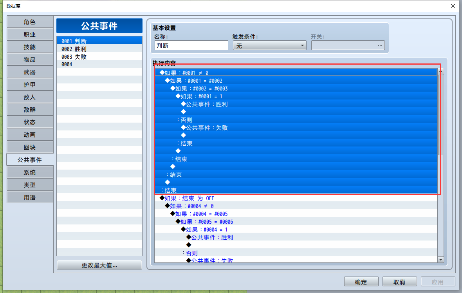Select the 如果：#0005 = #0006 command line
The image size is (462, 293).
coord(296,222)
